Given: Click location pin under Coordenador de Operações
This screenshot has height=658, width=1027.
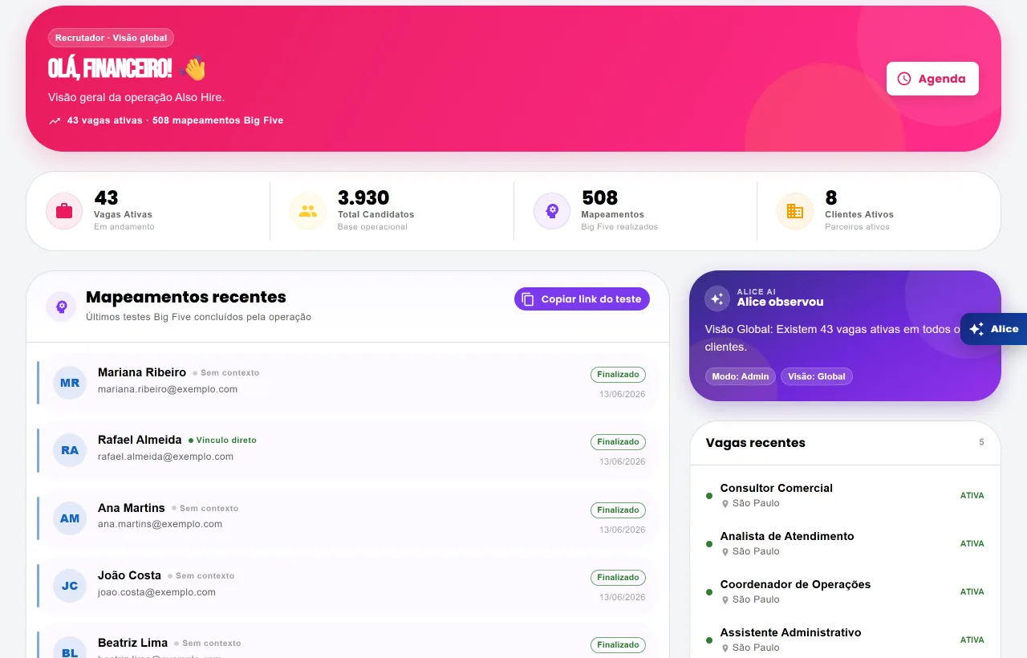Looking at the screenshot, I should (x=725, y=600).
